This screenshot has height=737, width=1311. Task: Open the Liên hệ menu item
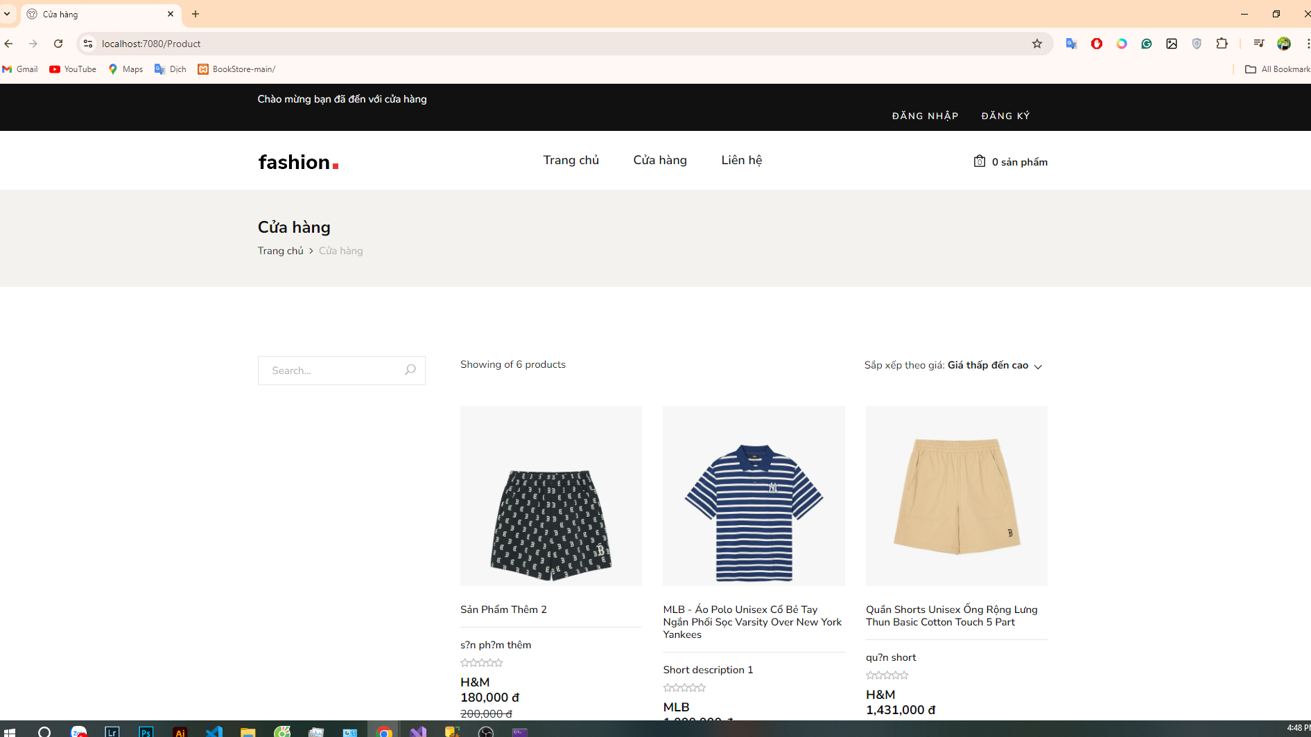point(741,160)
